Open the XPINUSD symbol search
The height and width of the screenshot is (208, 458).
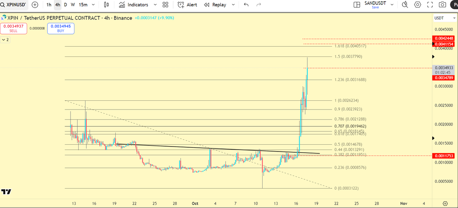pos(14,5)
